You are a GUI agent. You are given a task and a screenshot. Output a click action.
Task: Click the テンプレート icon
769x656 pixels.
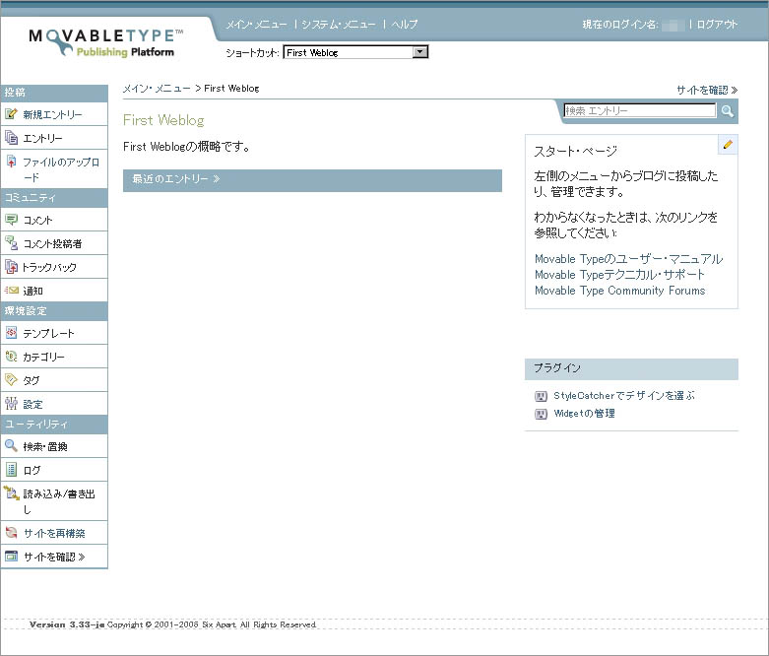point(11,333)
